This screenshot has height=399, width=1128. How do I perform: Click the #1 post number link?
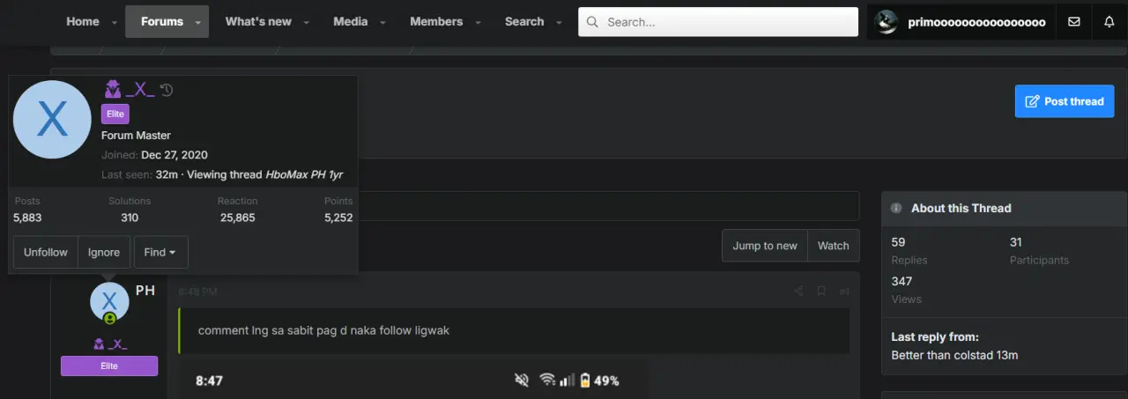coord(844,292)
